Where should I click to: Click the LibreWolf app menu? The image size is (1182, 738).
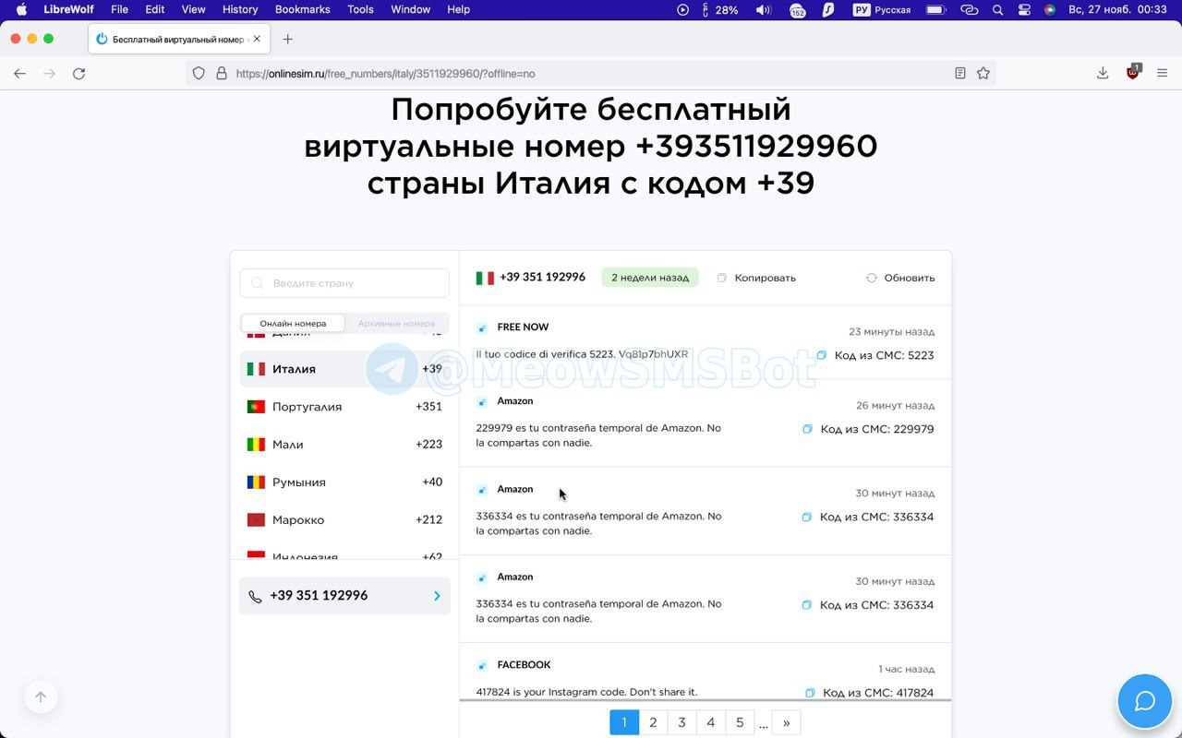(x=69, y=9)
